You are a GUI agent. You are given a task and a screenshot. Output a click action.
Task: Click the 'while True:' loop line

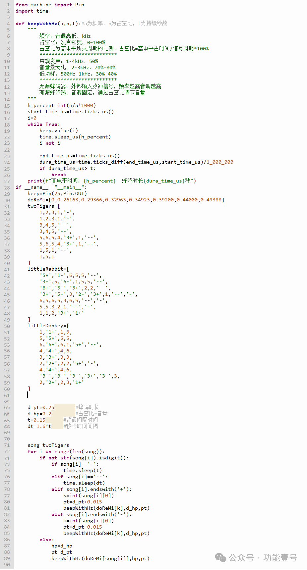[x=43, y=124]
